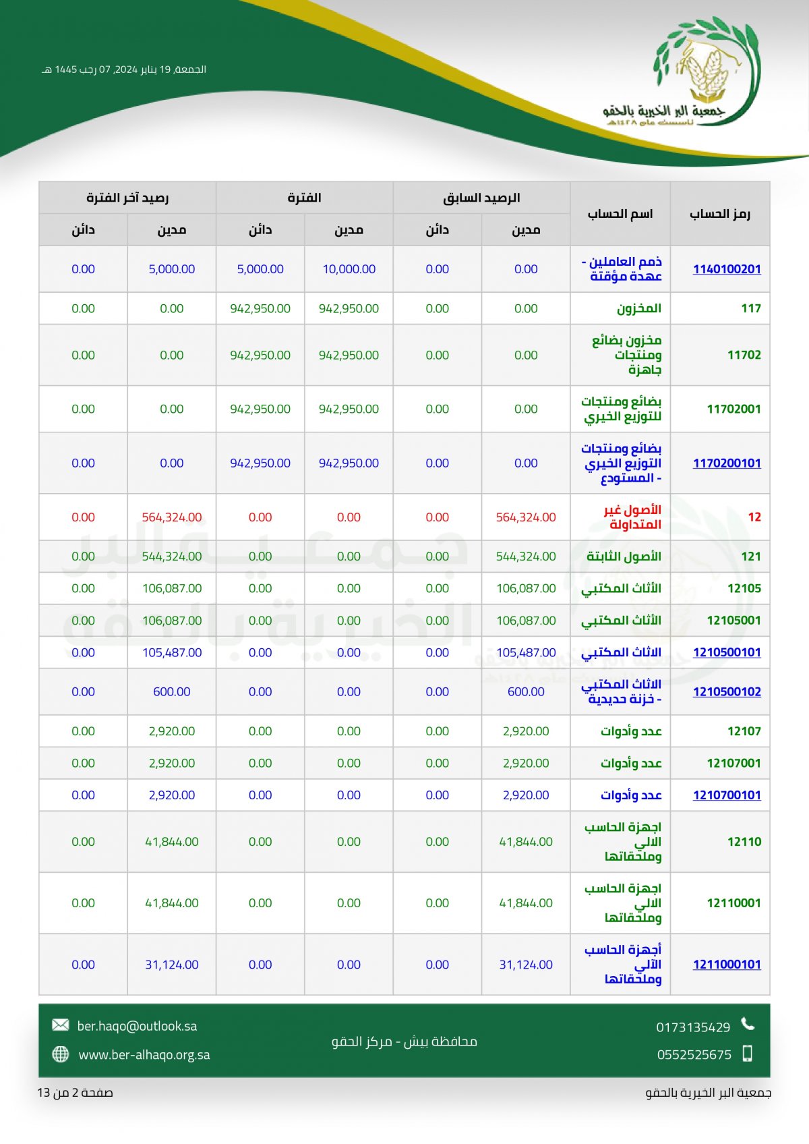The width and height of the screenshot is (809, 1144).
Task: Click the globe website icon in footer
Action: [61, 1054]
